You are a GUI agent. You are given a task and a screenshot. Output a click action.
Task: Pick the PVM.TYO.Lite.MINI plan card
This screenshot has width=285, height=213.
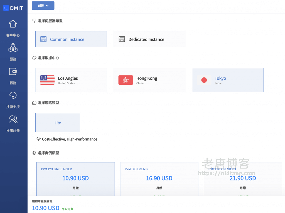coord(159,178)
